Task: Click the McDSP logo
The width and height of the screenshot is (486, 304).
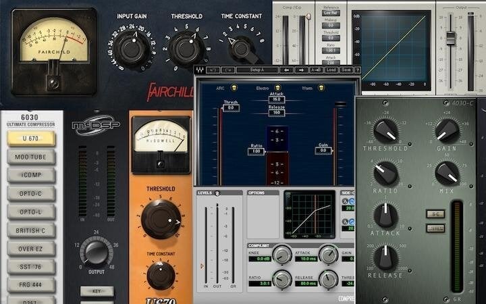Action: 96,125
